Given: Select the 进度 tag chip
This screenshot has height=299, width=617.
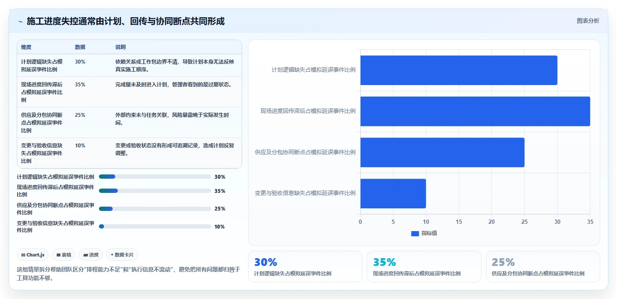Looking at the screenshot, I should 91,255.
